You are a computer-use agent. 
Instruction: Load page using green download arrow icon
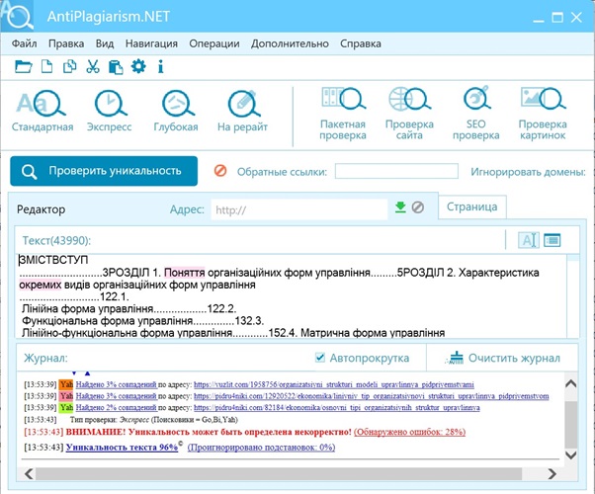(400, 207)
